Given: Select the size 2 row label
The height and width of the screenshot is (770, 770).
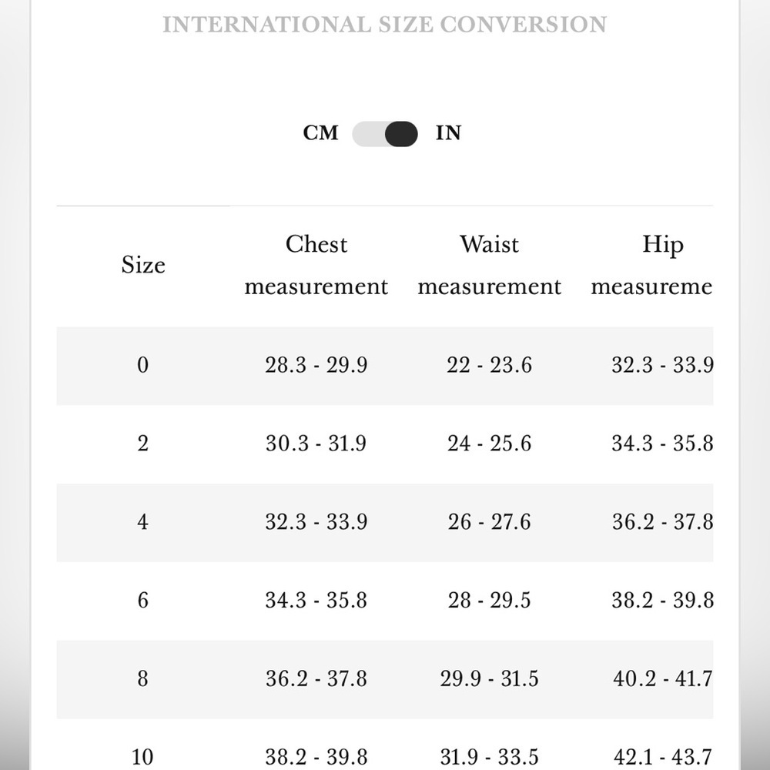Looking at the screenshot, I should [x=143, y=444].
